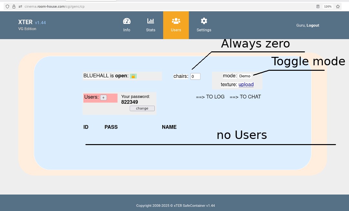The image size is (349, 211).
Task: Go to the log via TO LOG
Action: click(210, 97)
